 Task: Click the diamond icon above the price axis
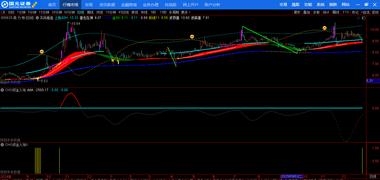coord(358,18)
